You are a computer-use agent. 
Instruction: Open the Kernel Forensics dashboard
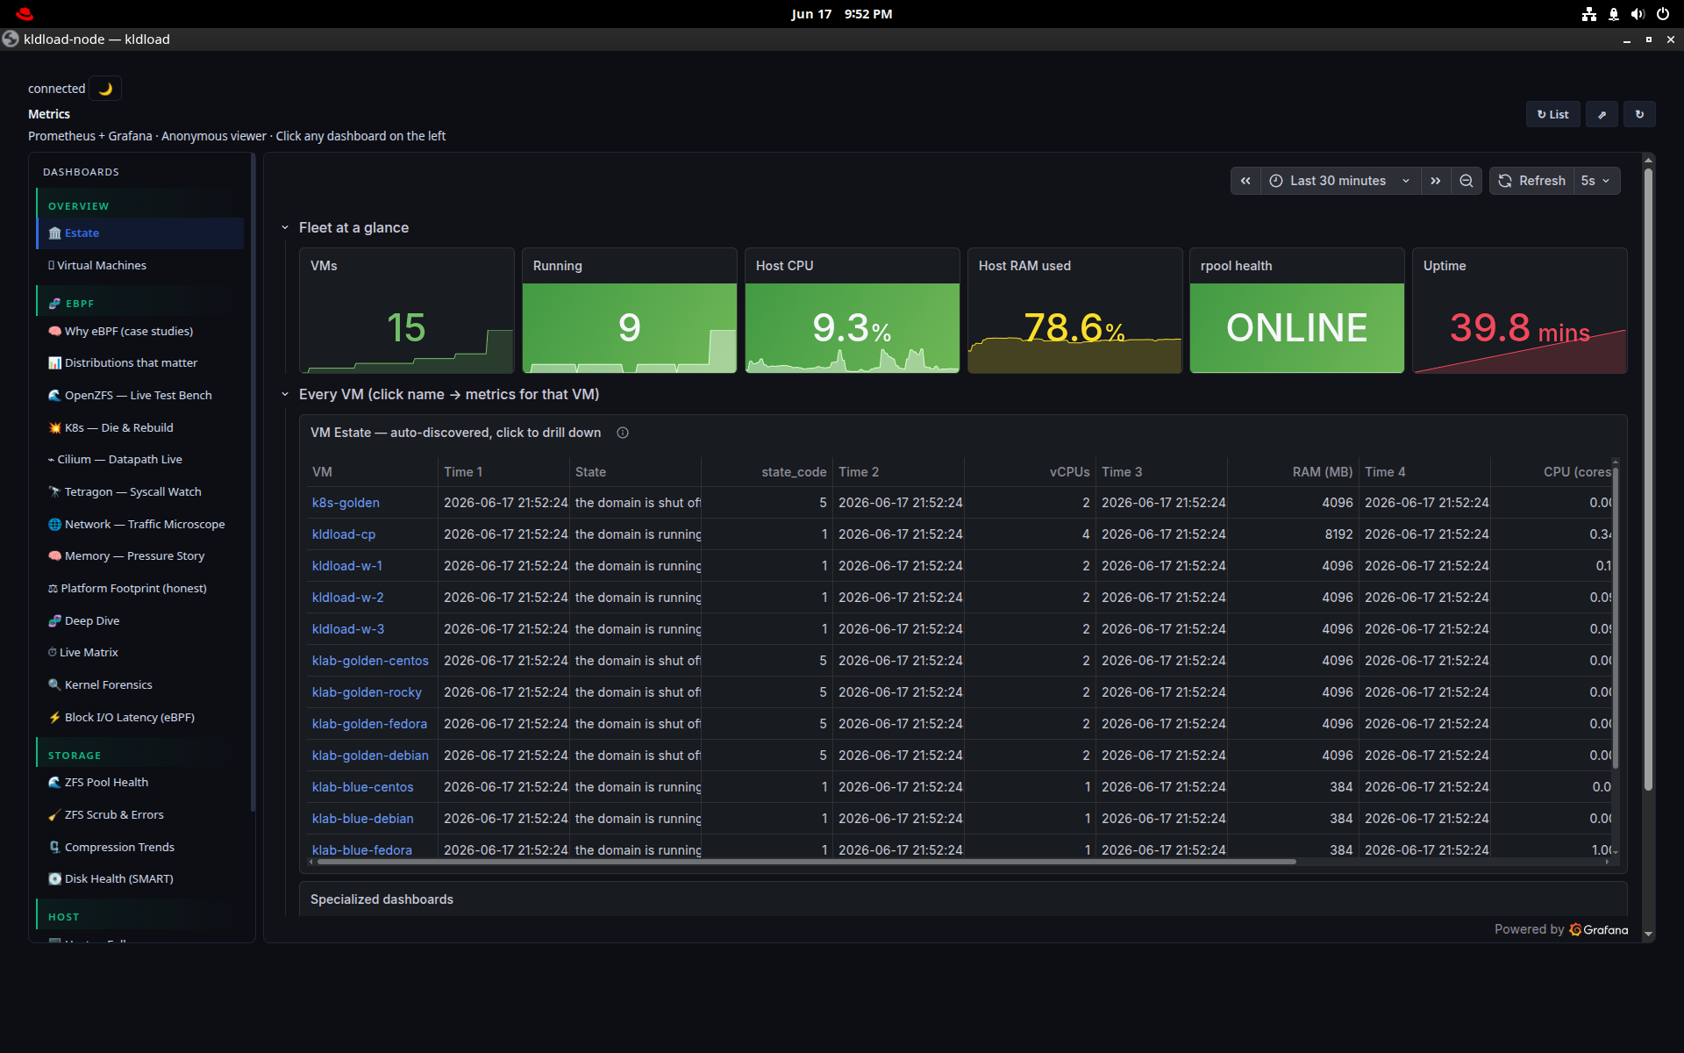(x=140, y=685)
